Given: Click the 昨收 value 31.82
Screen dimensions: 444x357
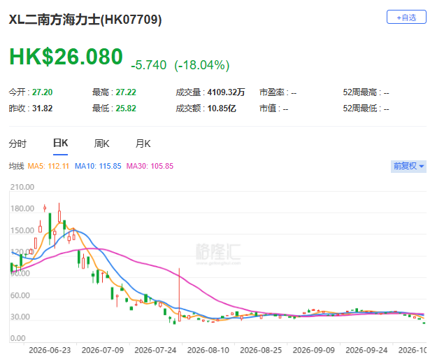Looking at the screenshot, I should click(x=42, y=108).
